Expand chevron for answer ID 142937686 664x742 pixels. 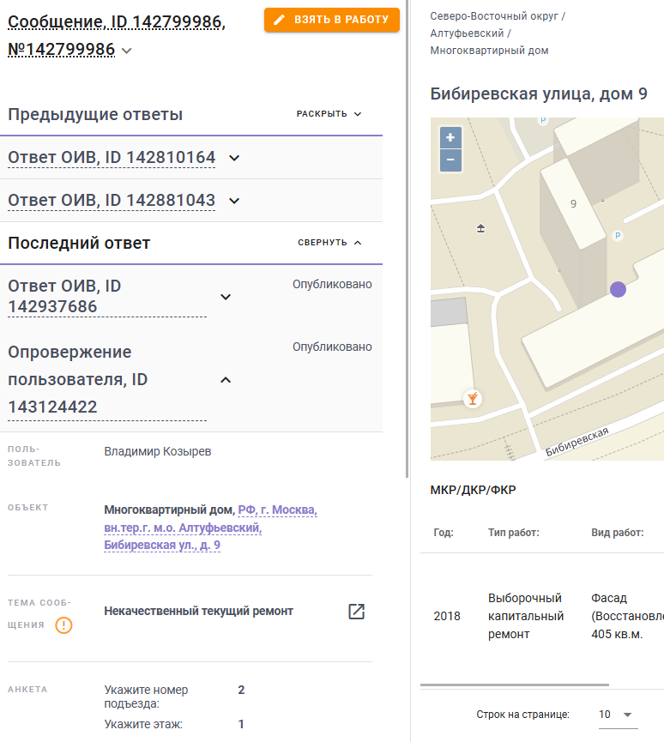[x=226, y=297]
